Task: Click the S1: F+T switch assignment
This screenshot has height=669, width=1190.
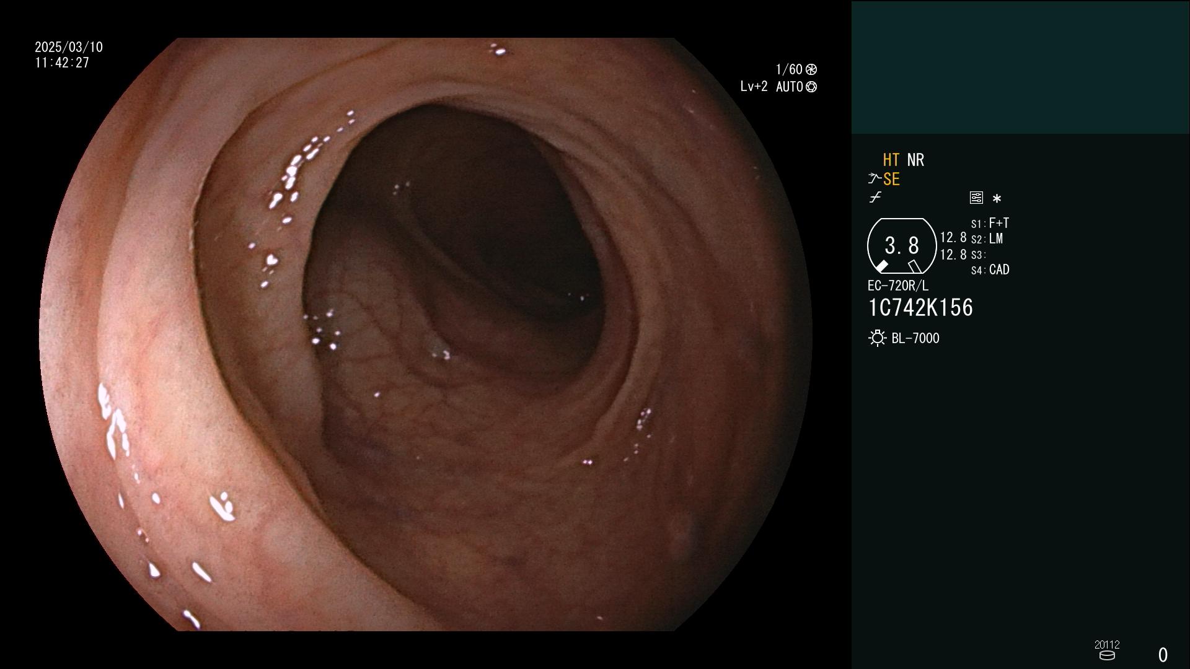Action: pos(990,223)
